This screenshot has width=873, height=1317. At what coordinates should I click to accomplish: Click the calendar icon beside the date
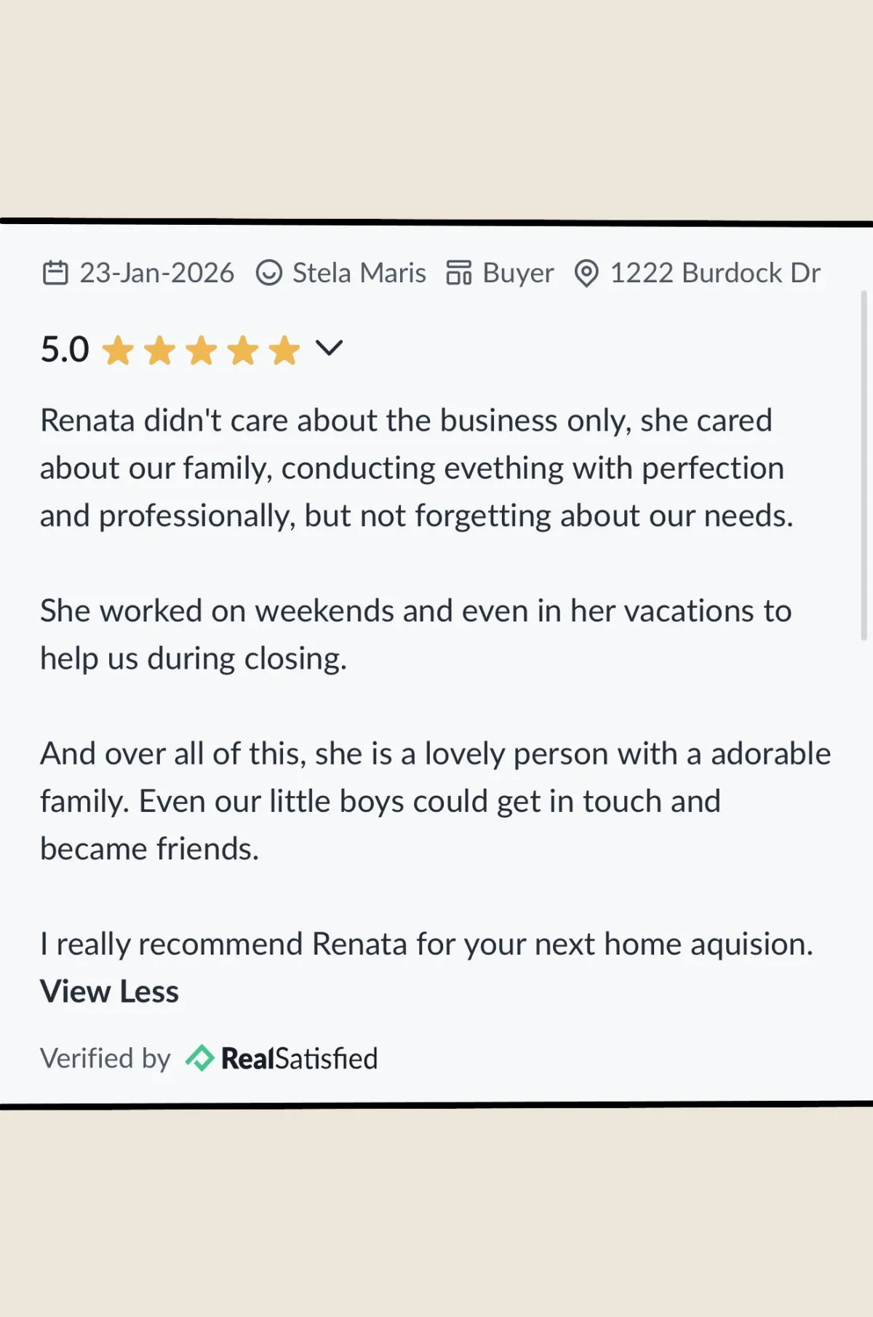click(x=55, y=273)
